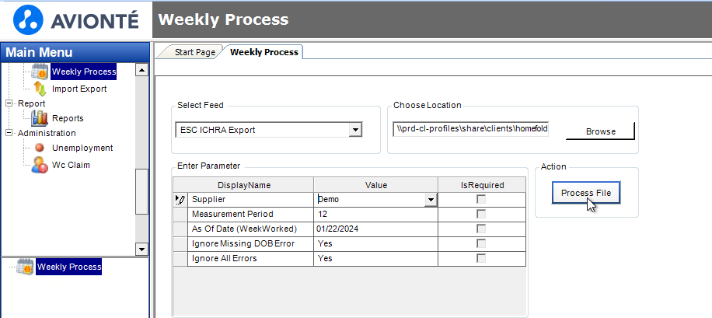Collapse the Report tree node
Viewport: 712px width, 318px height.
[9, 103]
